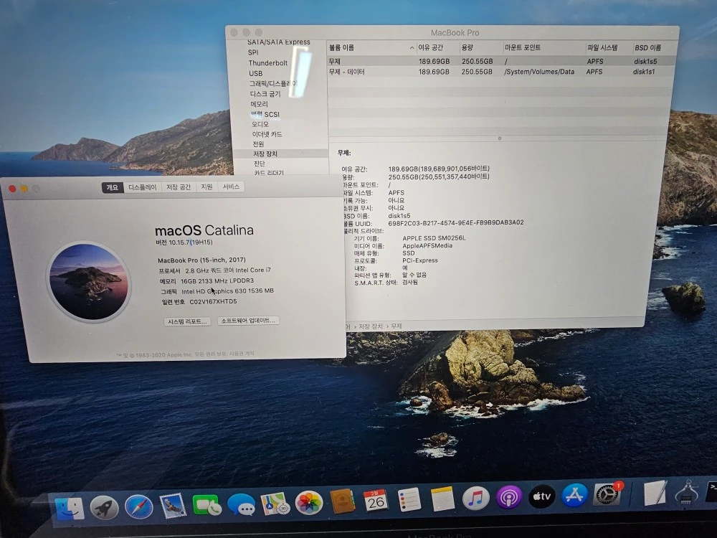This screenshot has height=538, width=717.
Task: Click the pane splitter handle dot
Action: click(x=500, y=138)
